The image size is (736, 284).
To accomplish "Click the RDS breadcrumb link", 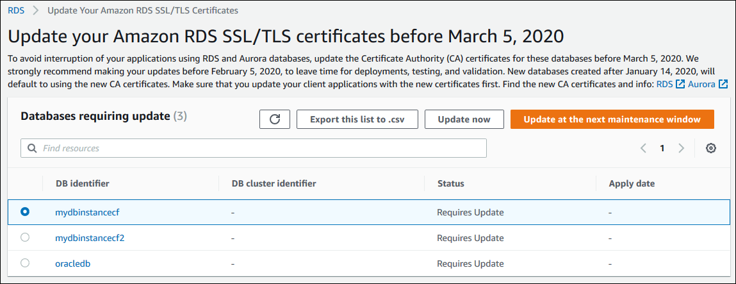I will (16, 11).
